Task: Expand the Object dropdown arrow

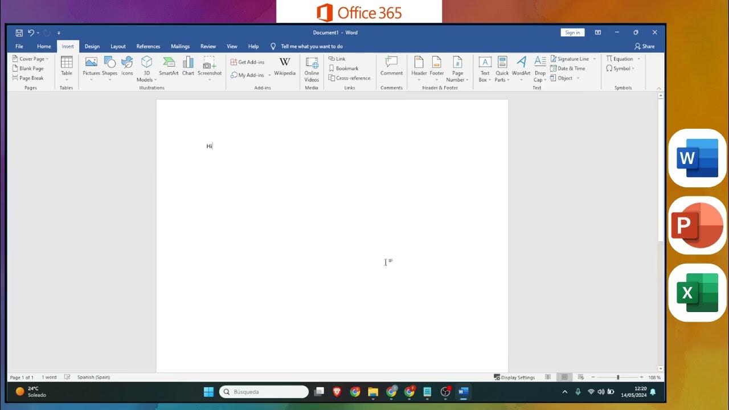Action: [x=578, y=78]
